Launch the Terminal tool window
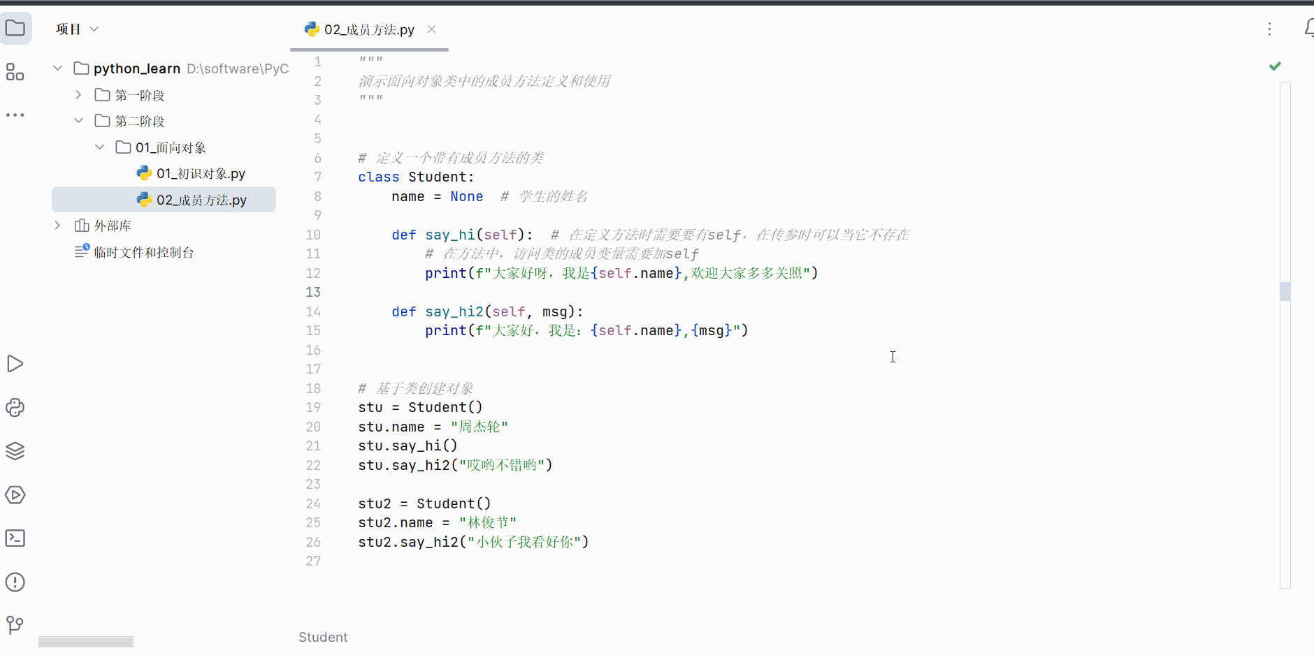The width and height of the screenshot is (1314, 655). (15, 538)
